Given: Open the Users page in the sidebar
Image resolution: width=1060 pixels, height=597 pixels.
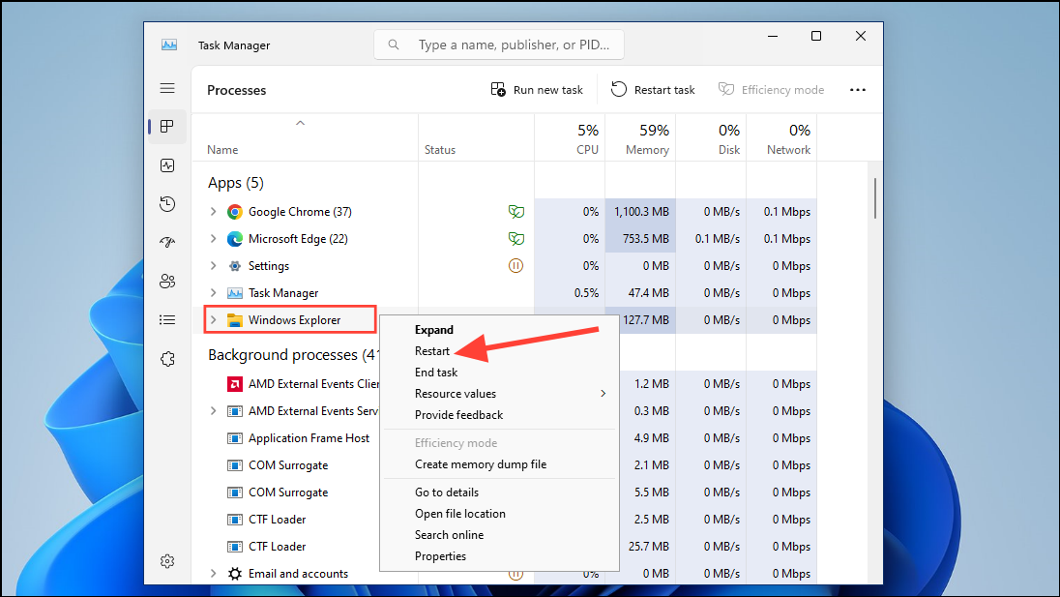Looking at the screenshot, I should pos(167,282).
